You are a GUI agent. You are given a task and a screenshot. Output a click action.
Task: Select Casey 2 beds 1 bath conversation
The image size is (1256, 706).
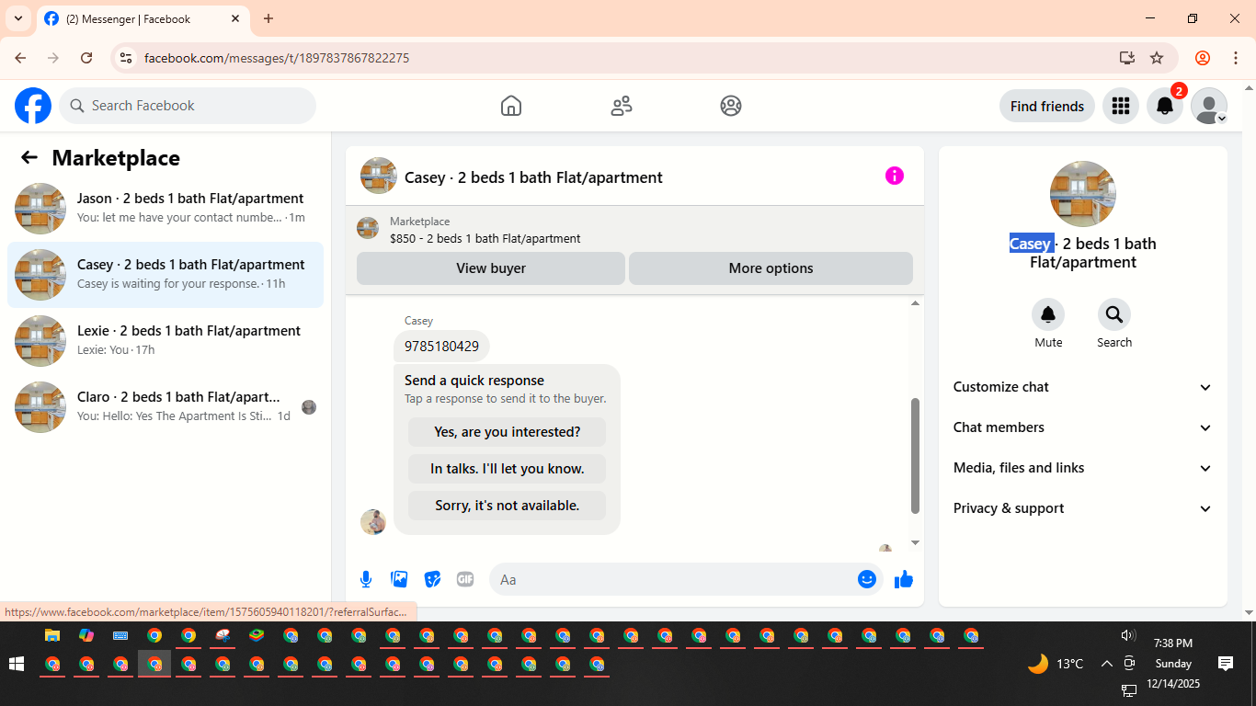[x=166, y=275]
